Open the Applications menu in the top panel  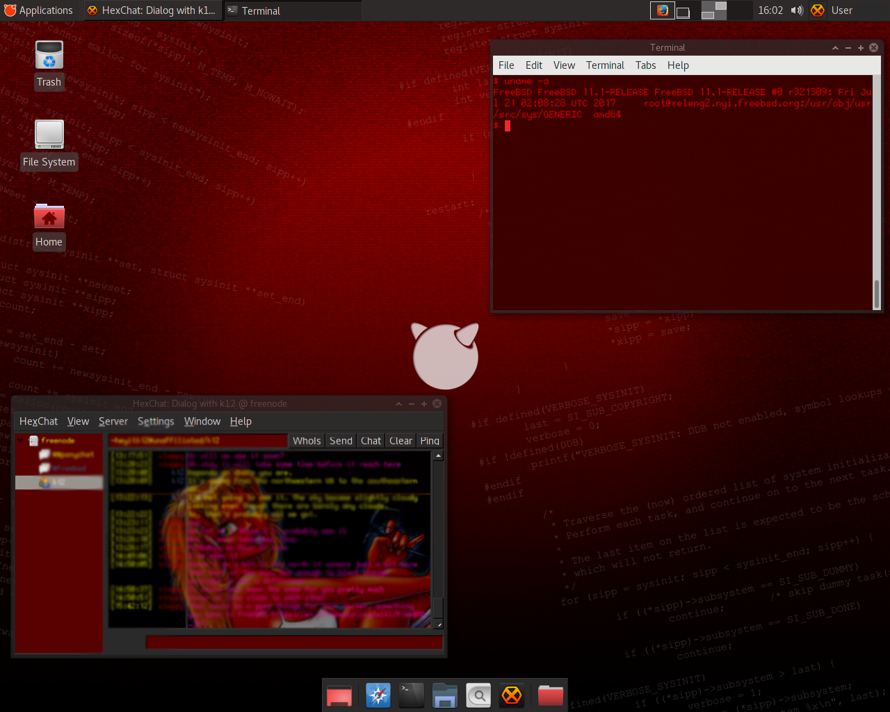tap(39, 10)
